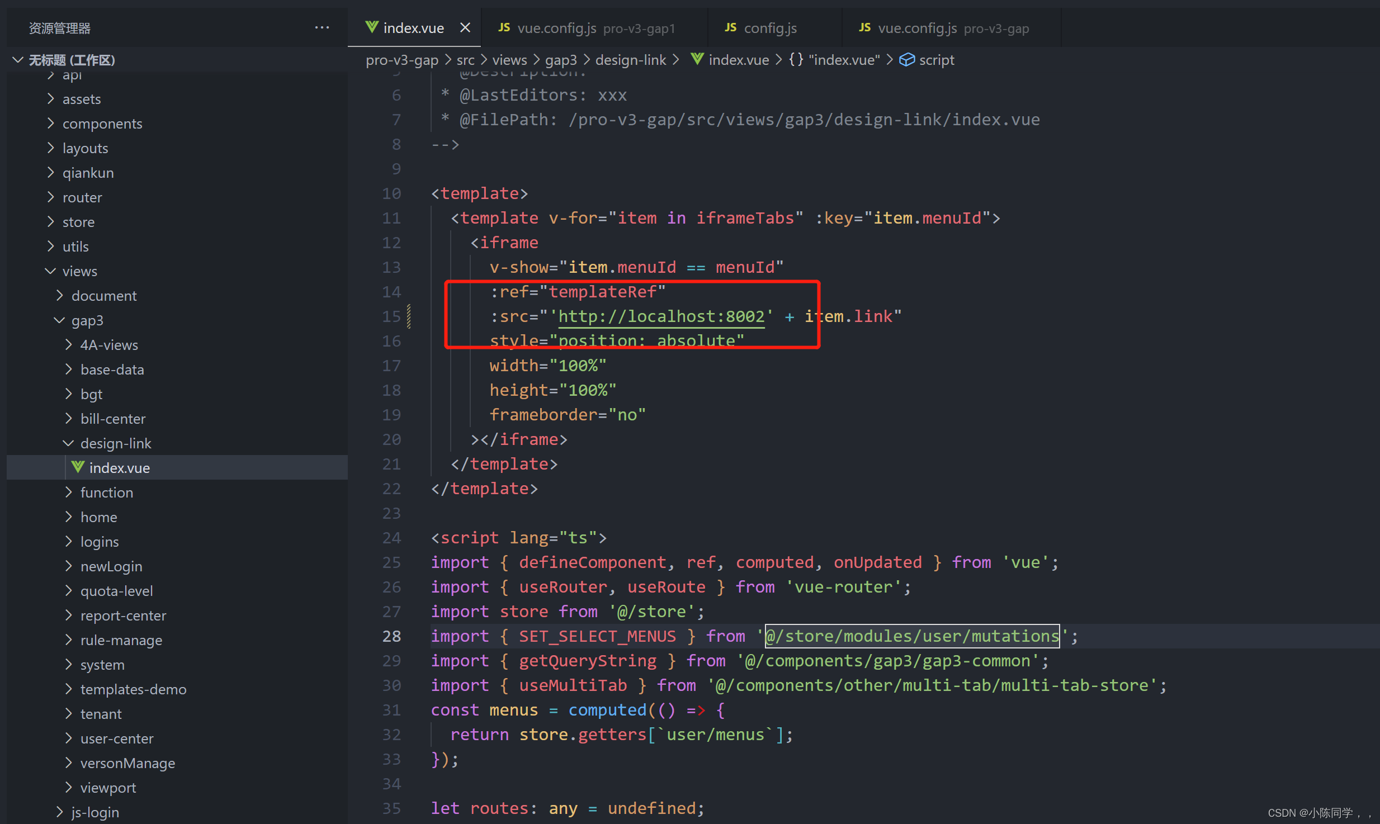Image resolution: width=1380 pixels, height=824 pixels.
Task: Click design-link in the breadcrumb path
Action: 630,60
